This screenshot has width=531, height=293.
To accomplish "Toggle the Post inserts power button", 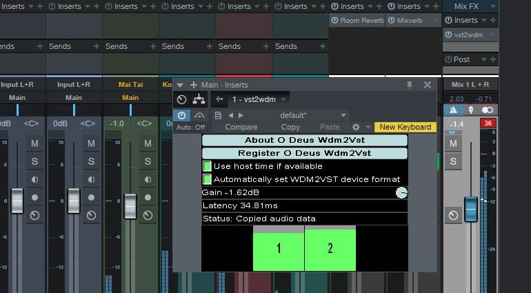I will [448, 59].
